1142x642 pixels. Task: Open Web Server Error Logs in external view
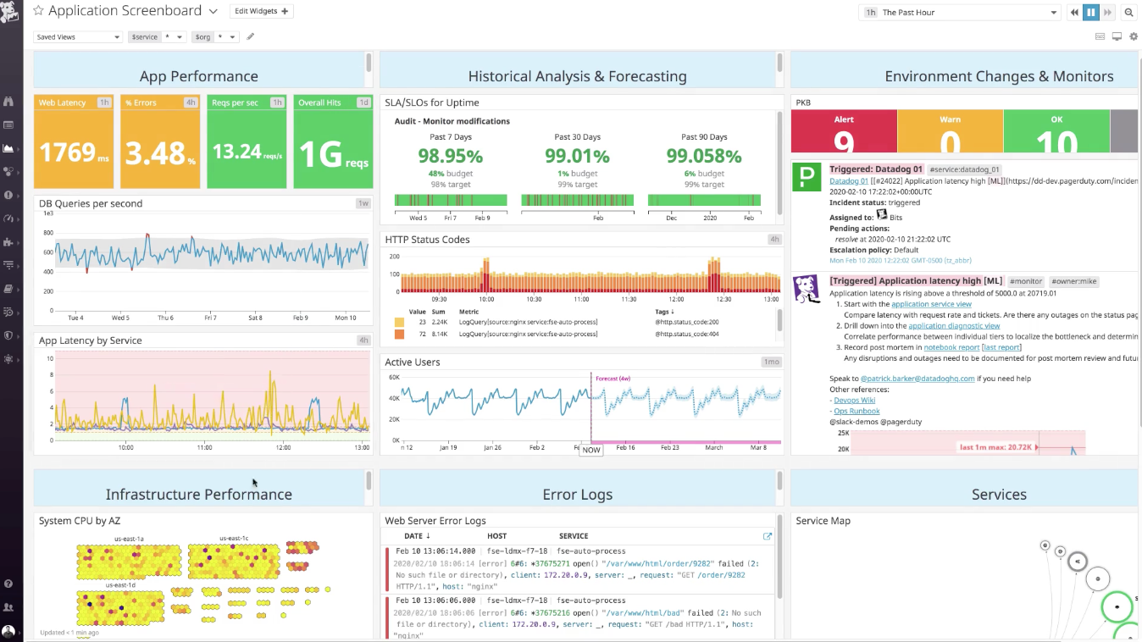click(x=768, y=536)
